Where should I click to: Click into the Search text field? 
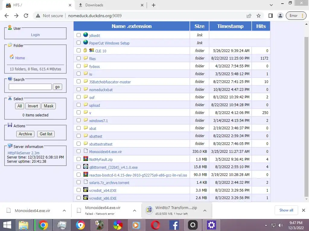click(x=30, y=87)
